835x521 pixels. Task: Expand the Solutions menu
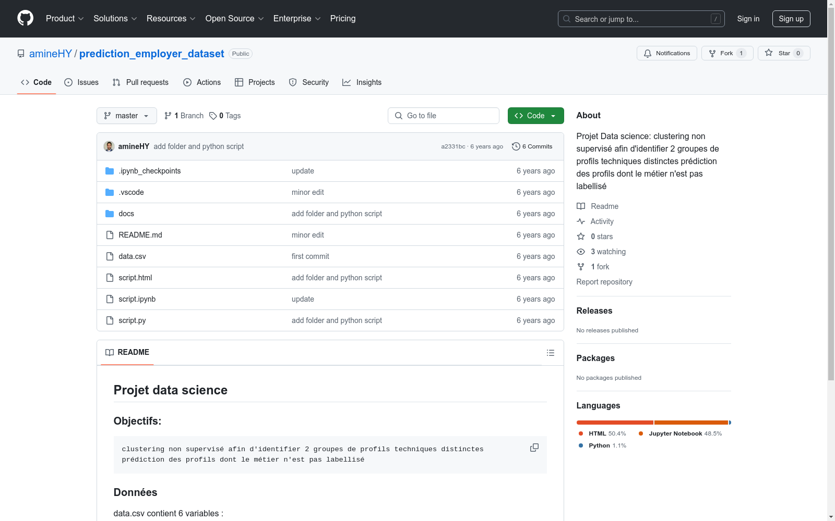pos(115,19)
